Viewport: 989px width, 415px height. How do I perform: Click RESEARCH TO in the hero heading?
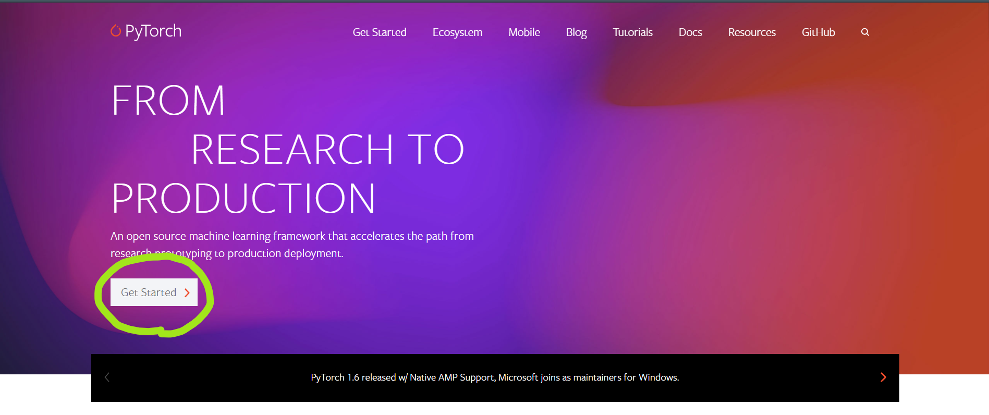tap(327, 150)
